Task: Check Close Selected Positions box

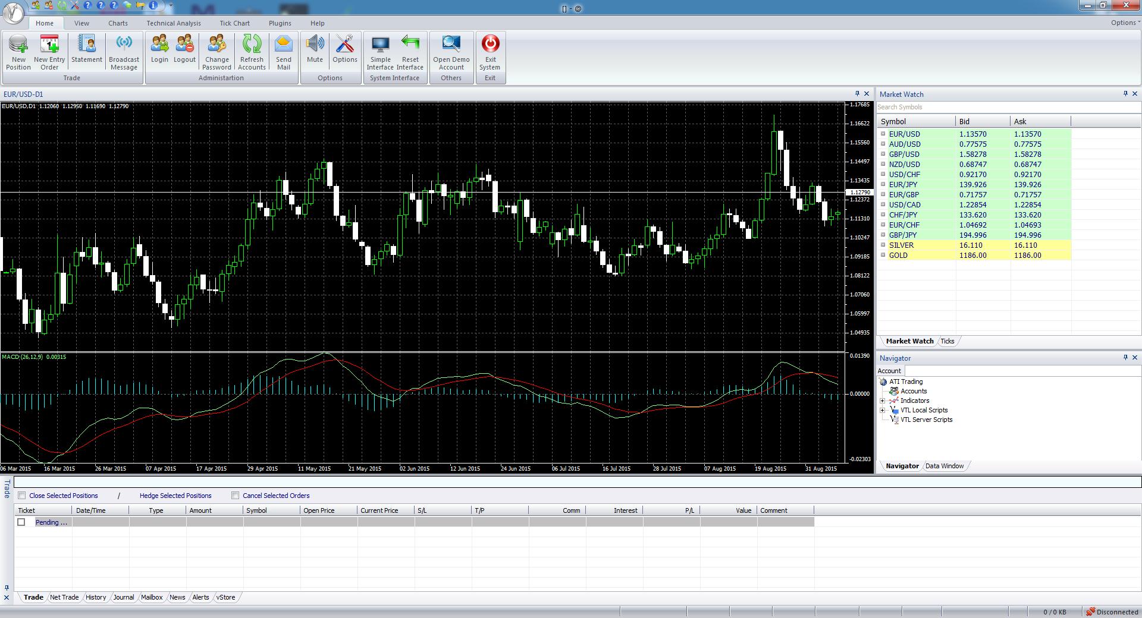Action: click(x=22, y=495)
